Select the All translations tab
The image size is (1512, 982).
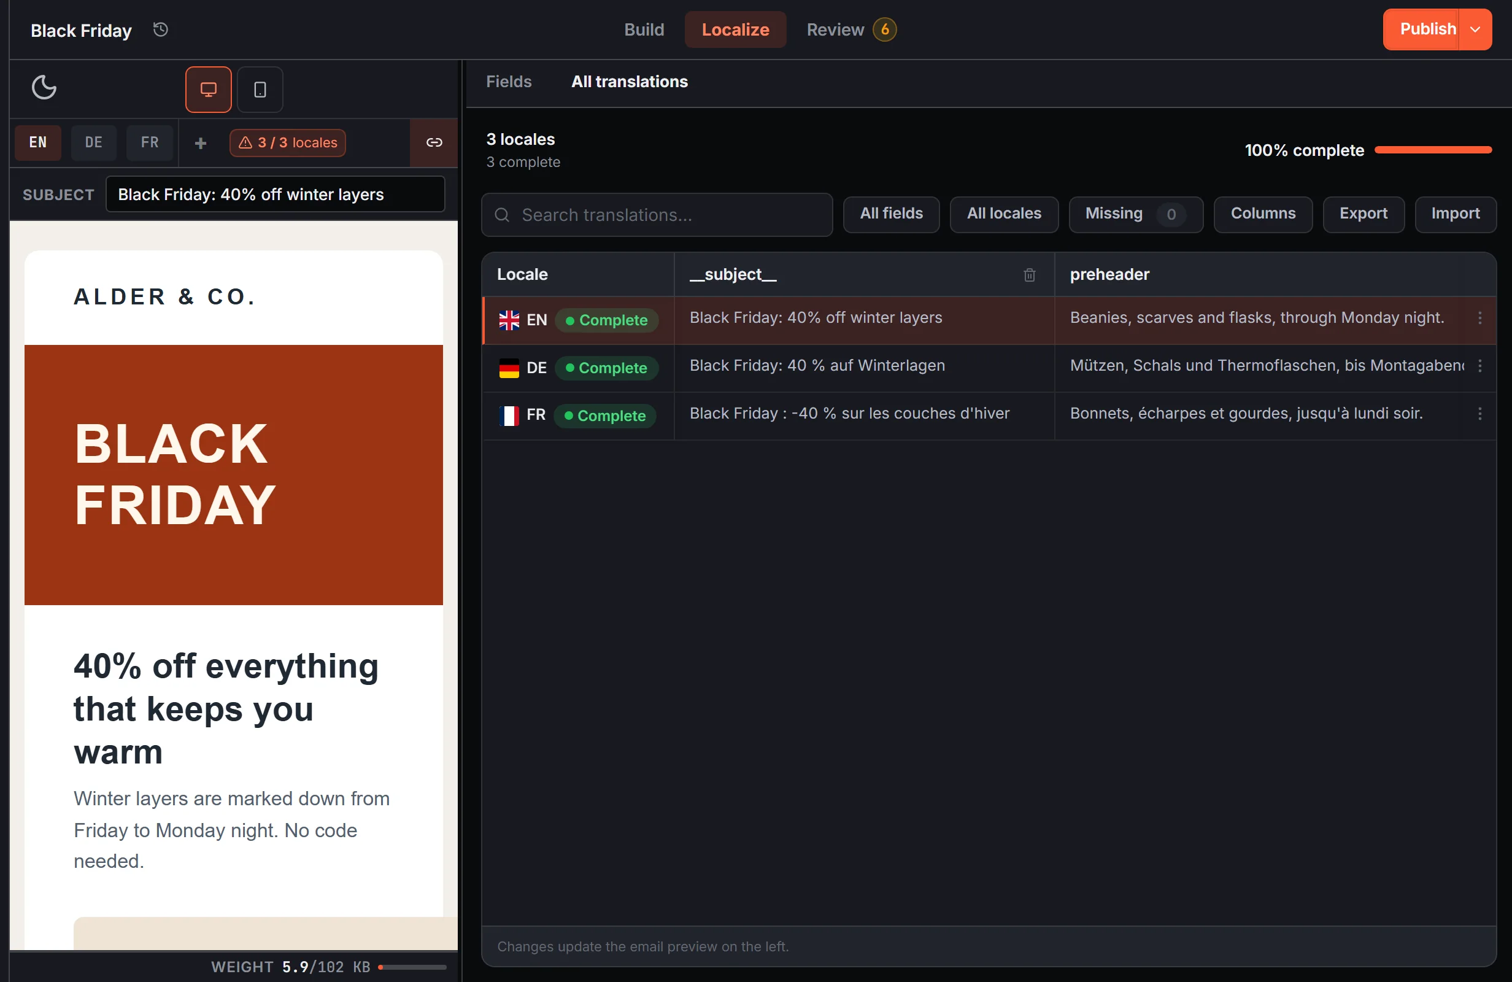(629, 82)
